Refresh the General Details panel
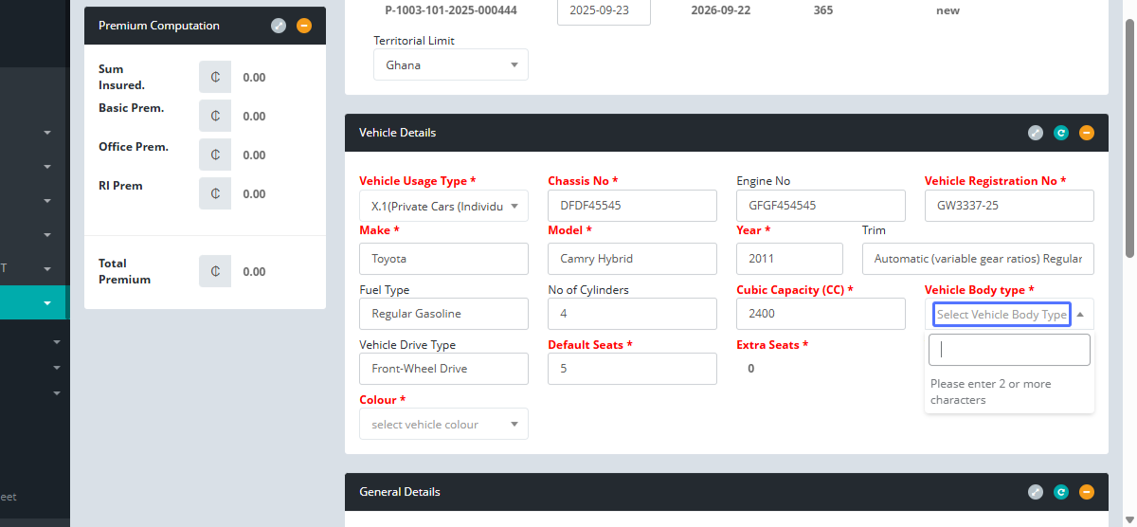Image resolution: width=1137 pixels, height=527 pixels. [x=1061, y=492]
